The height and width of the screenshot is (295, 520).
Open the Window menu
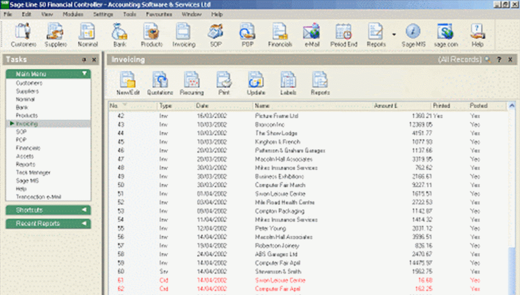(191, 14)
